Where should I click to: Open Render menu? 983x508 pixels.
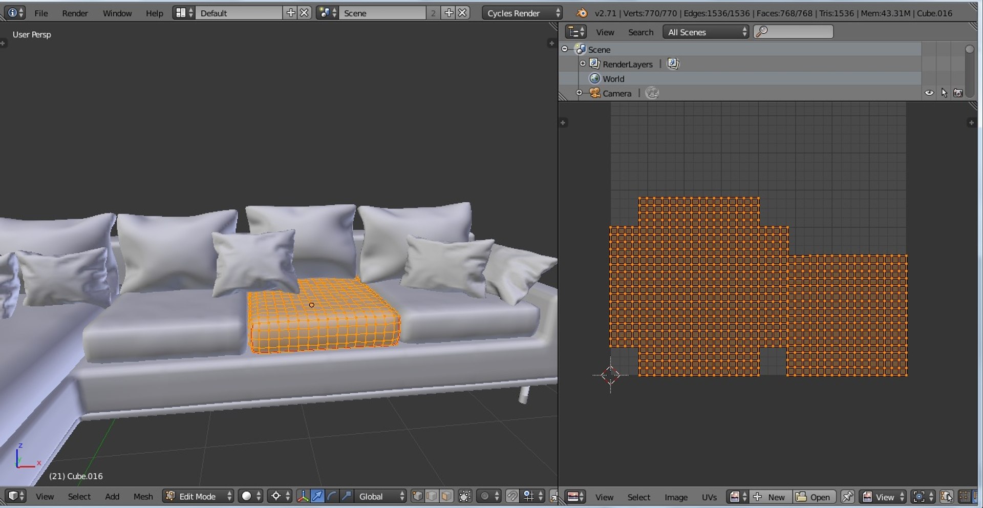75,13
